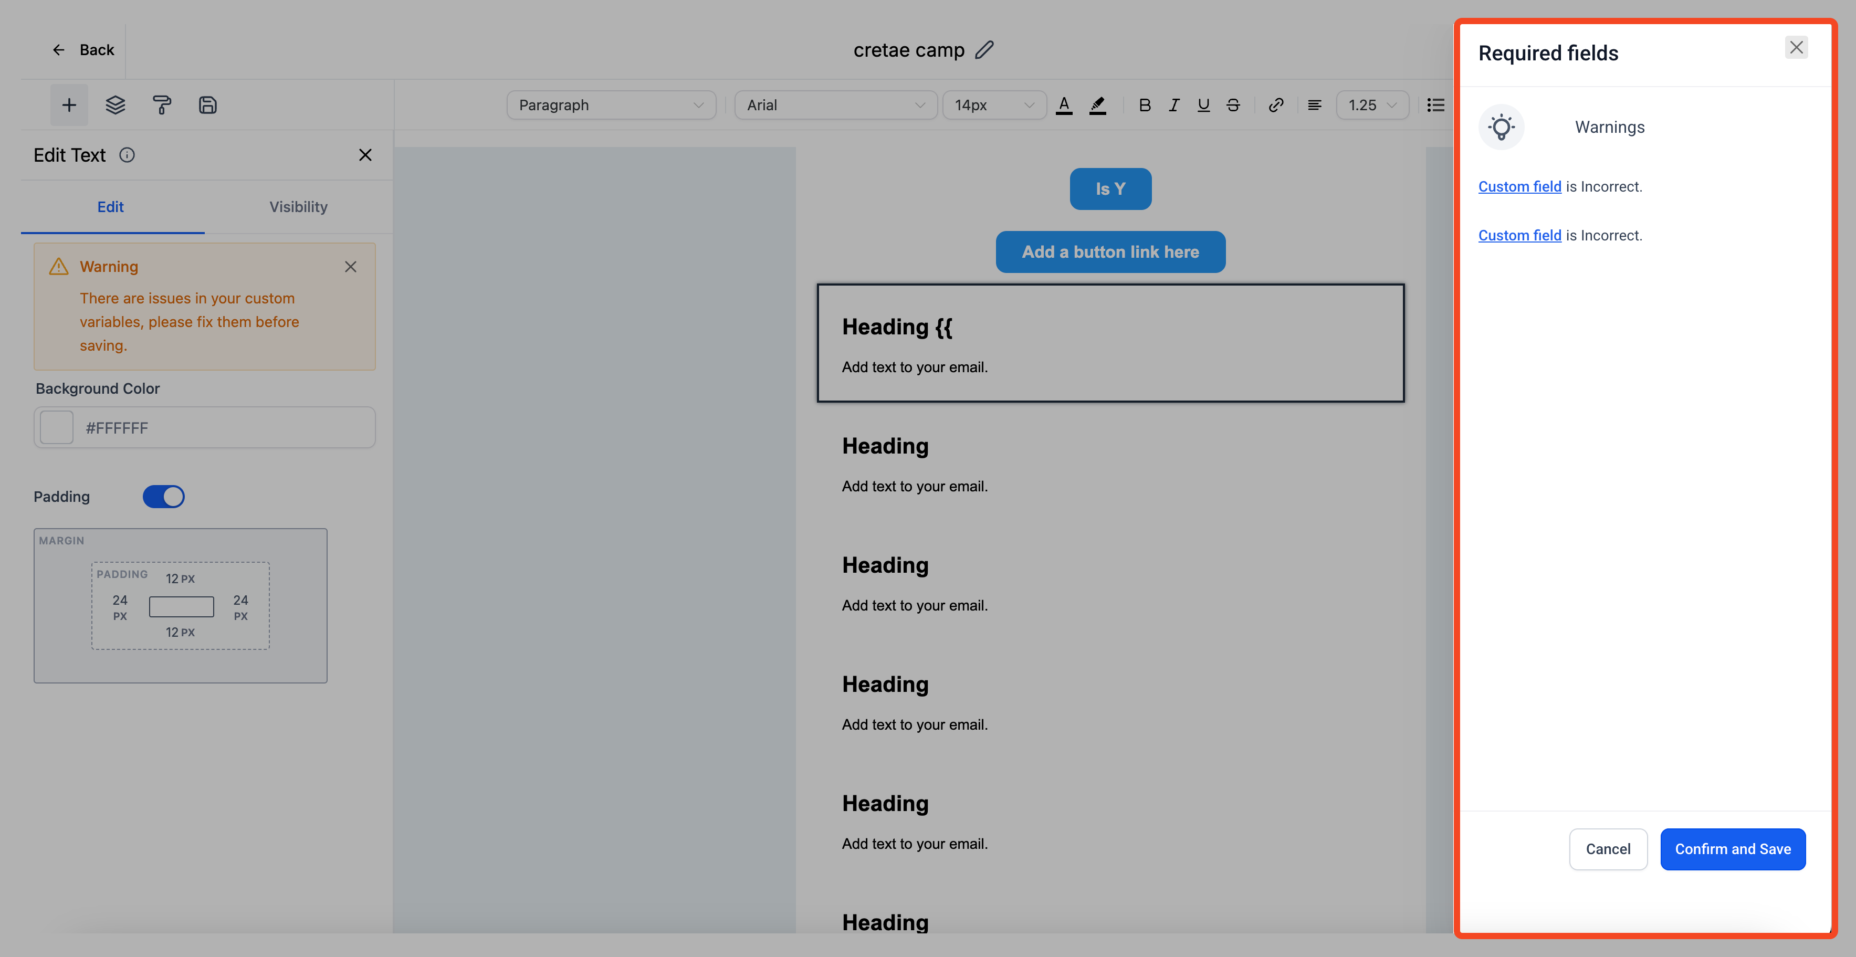The width and height of the screenshot is (1856, 957).
Task: Click the text highlight color icon
Action: click(x=1097, y=105)
